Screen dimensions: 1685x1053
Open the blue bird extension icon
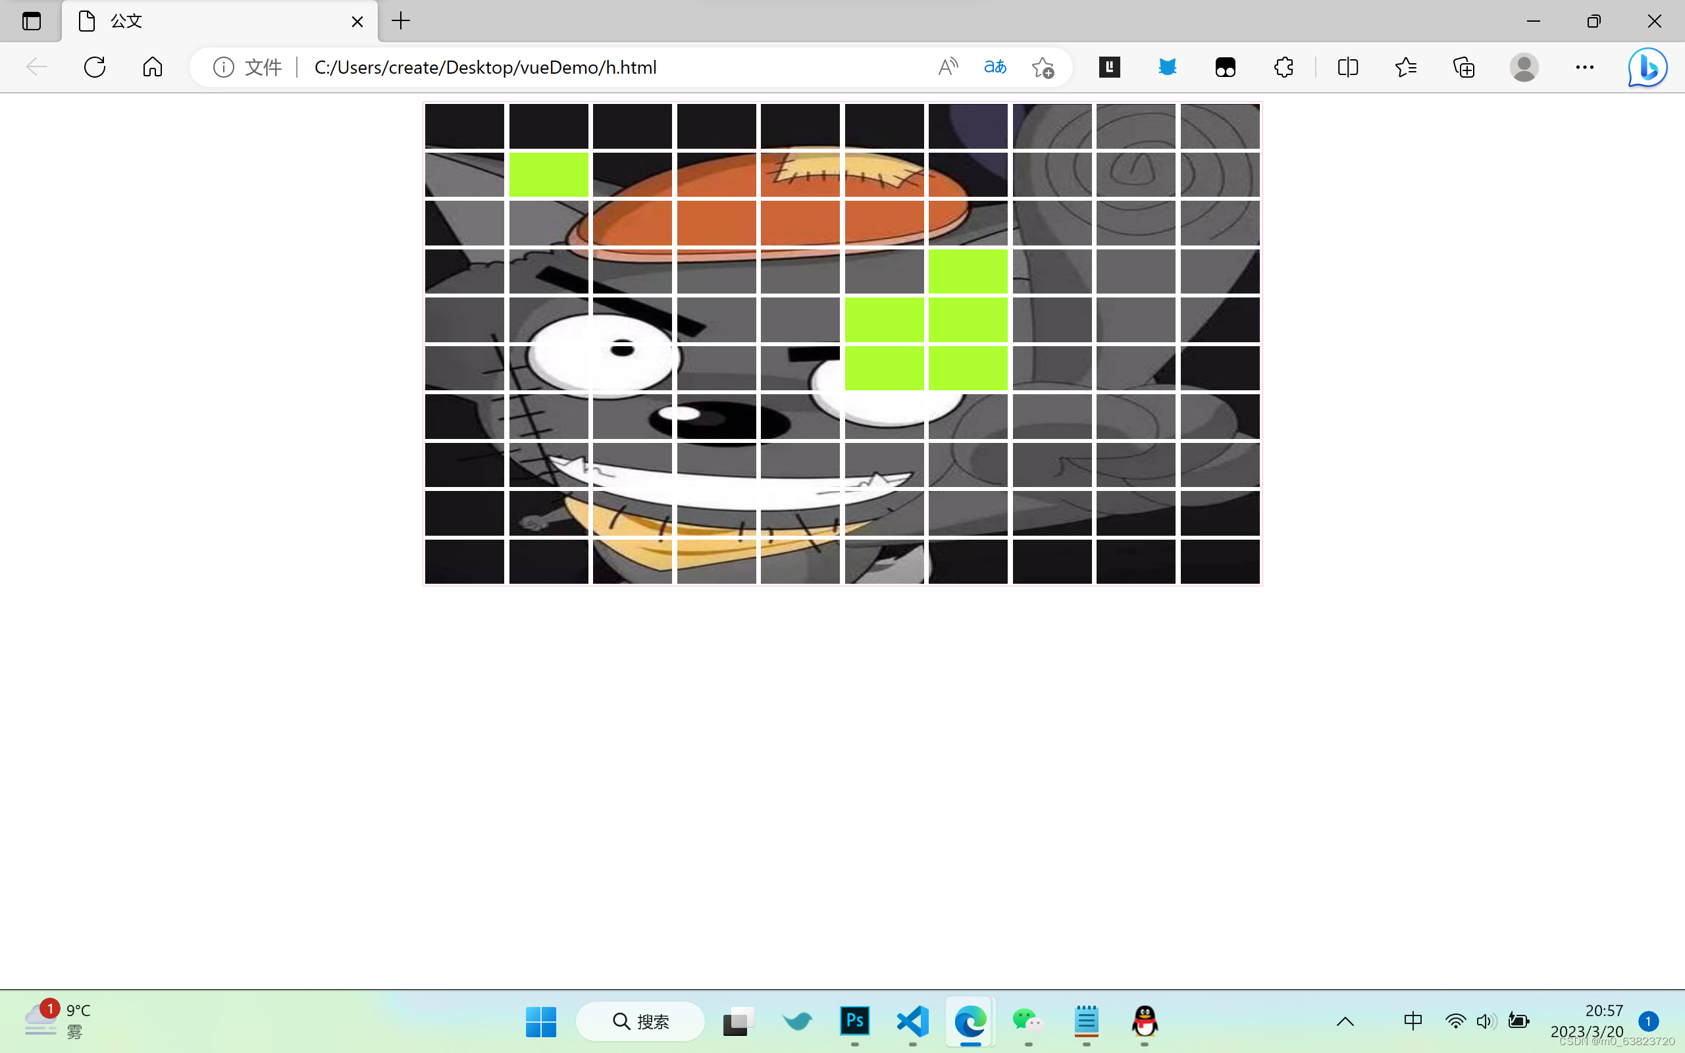[x=1168, y=67]
